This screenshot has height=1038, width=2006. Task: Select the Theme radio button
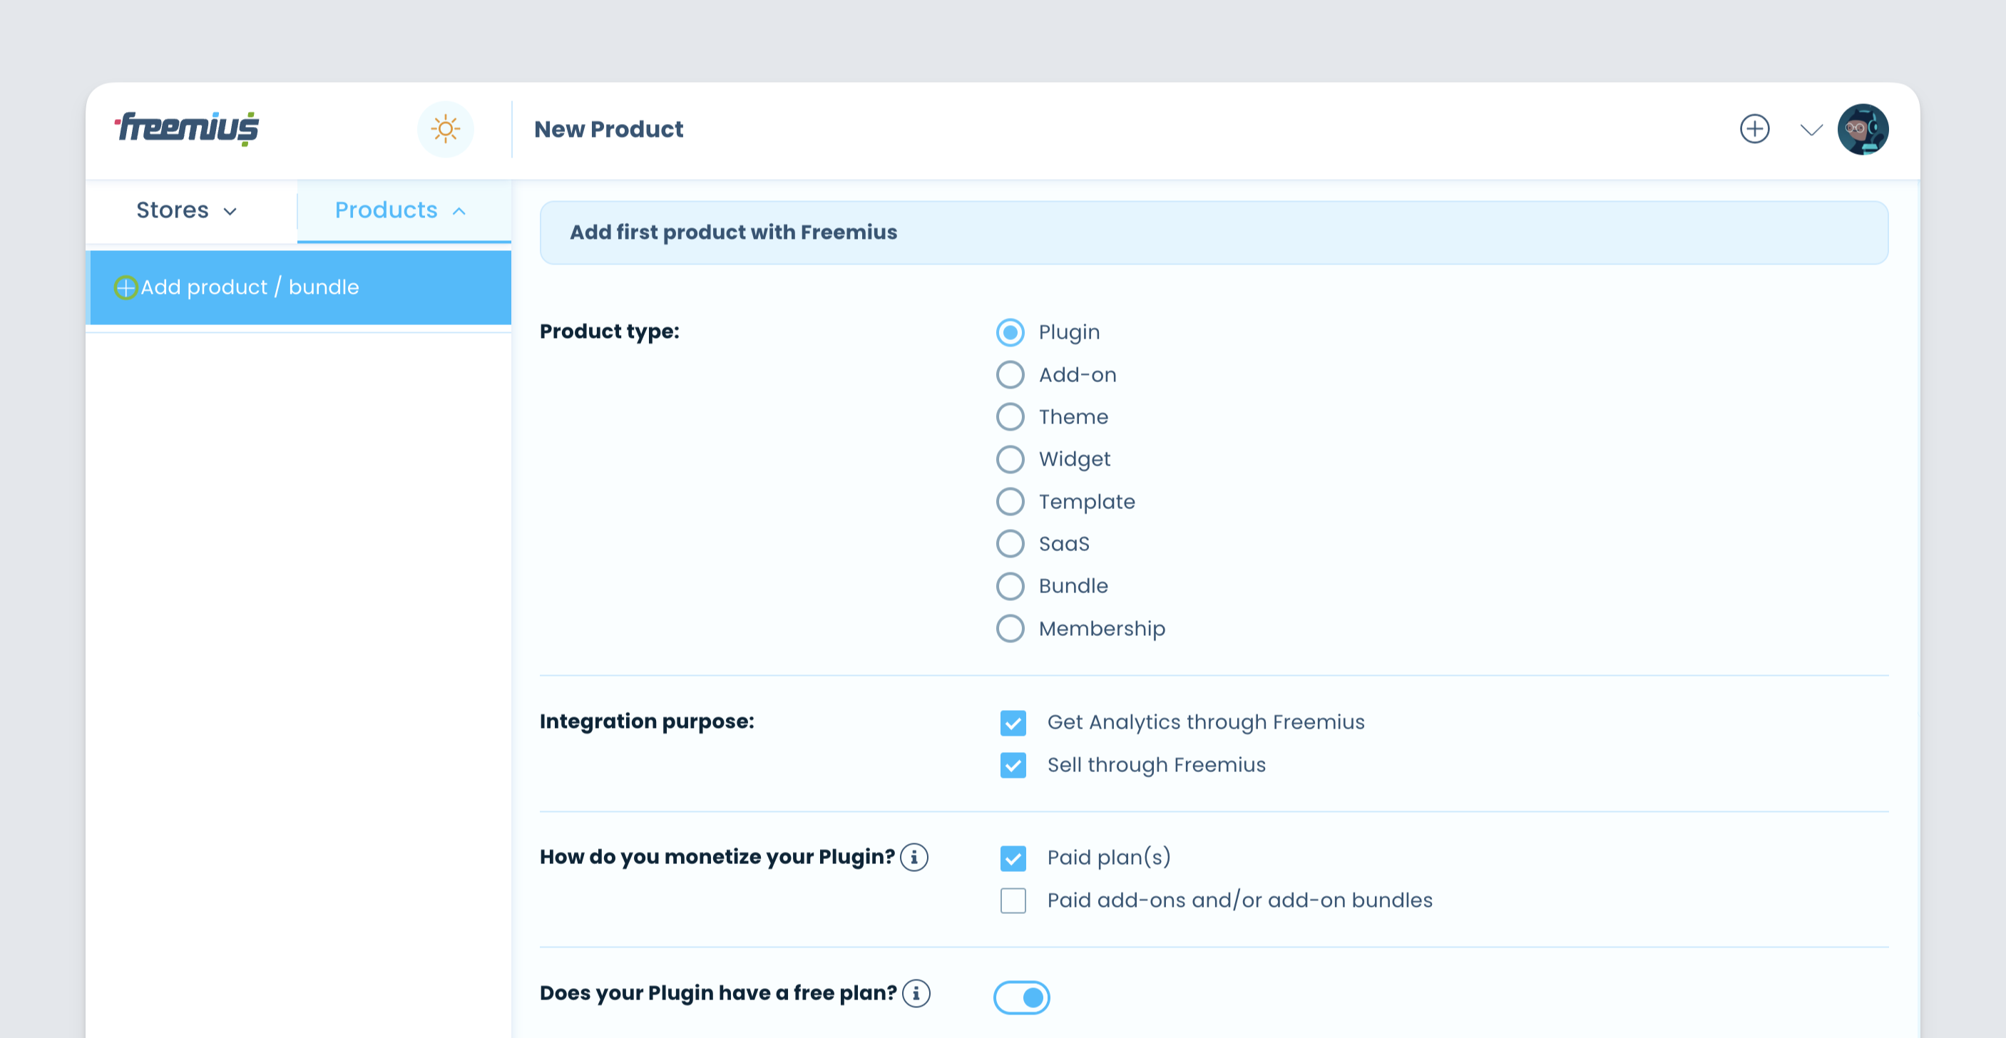[1009, 416]
